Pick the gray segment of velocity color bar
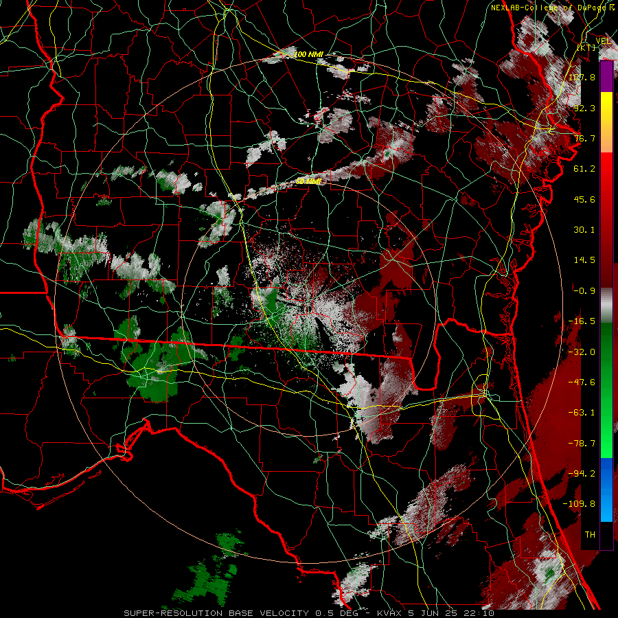 pyautogui.click(x=606, y=306)
